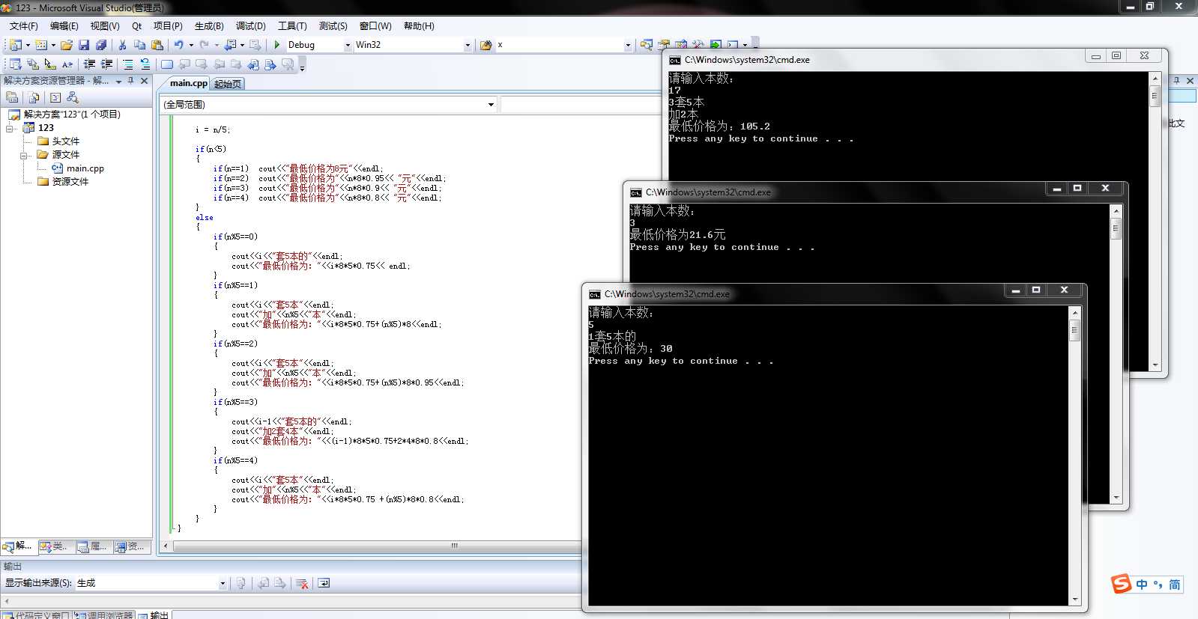This screenshot has height=619, width=1198.
Task: Click the Properties icon in Solution Explorer
Action: pyautogui.click(x=12, y=97)
